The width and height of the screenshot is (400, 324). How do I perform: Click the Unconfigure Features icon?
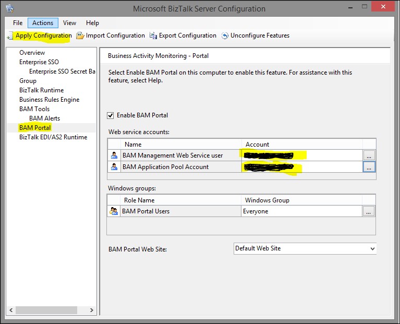coord(225,35)
